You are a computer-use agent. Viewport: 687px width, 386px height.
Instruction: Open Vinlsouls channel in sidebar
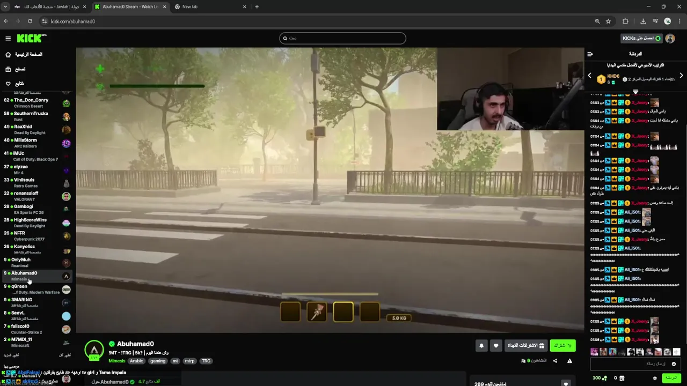[36, 183]
